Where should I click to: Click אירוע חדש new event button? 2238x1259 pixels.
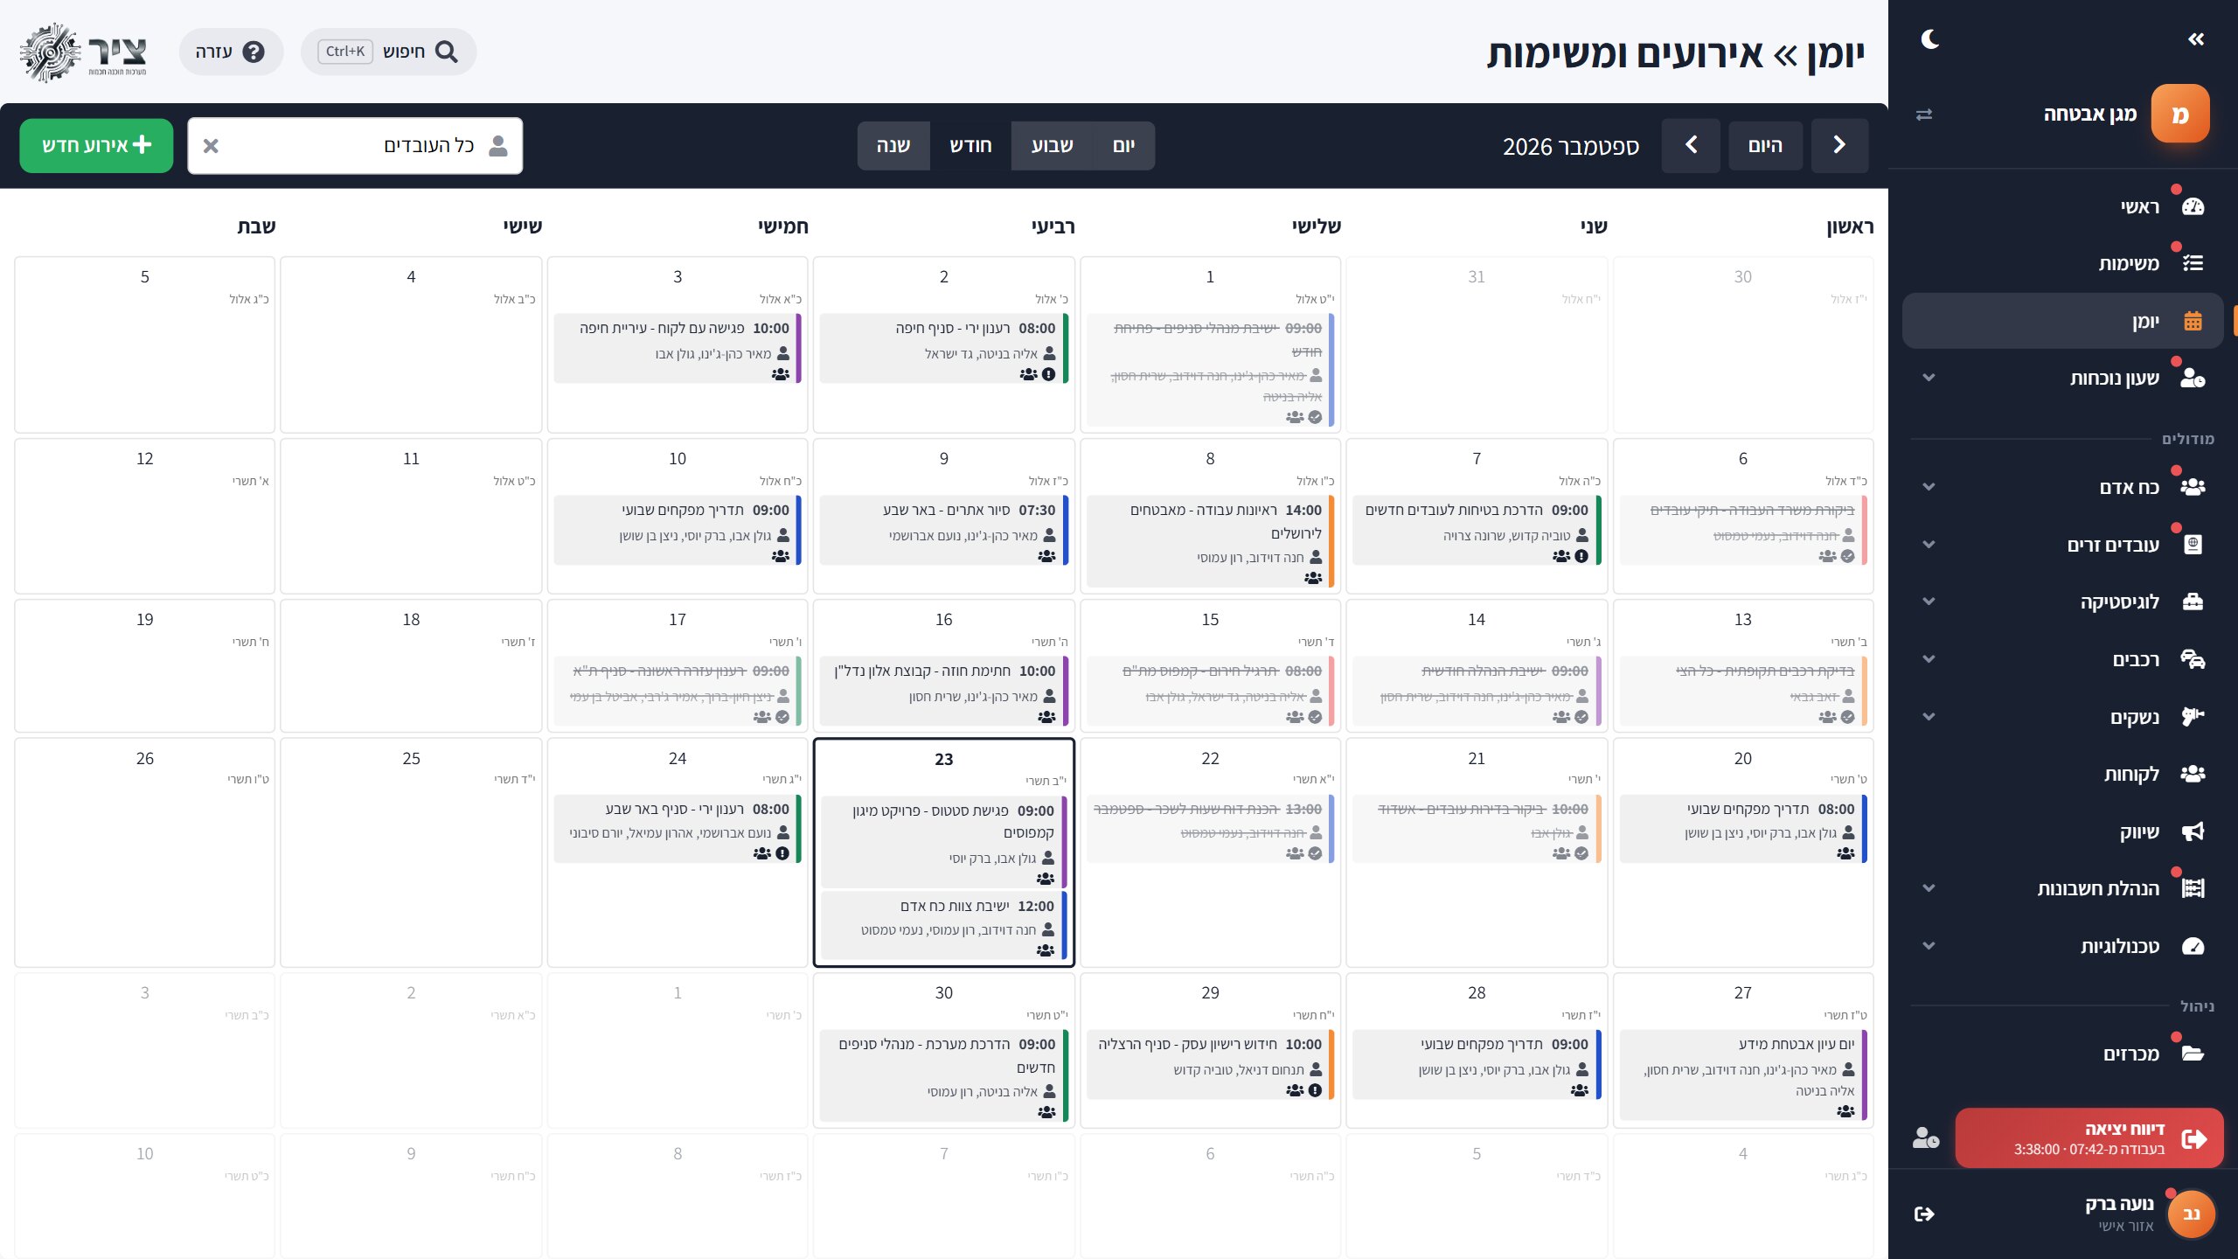coord(96,145)
